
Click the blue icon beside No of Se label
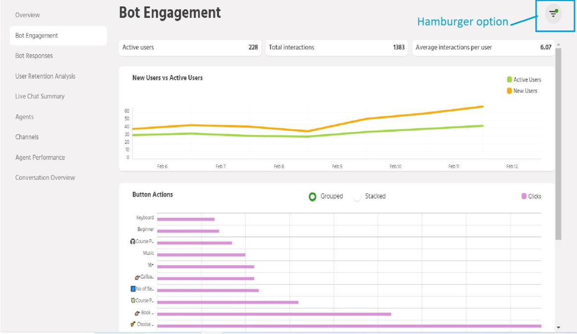tap(133, 289)
